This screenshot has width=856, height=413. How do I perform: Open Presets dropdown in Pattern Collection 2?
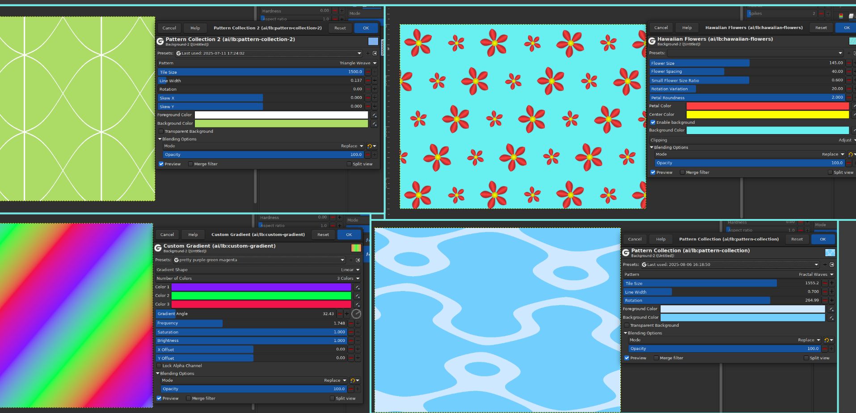pyautogui.click(x=269, y=53)
